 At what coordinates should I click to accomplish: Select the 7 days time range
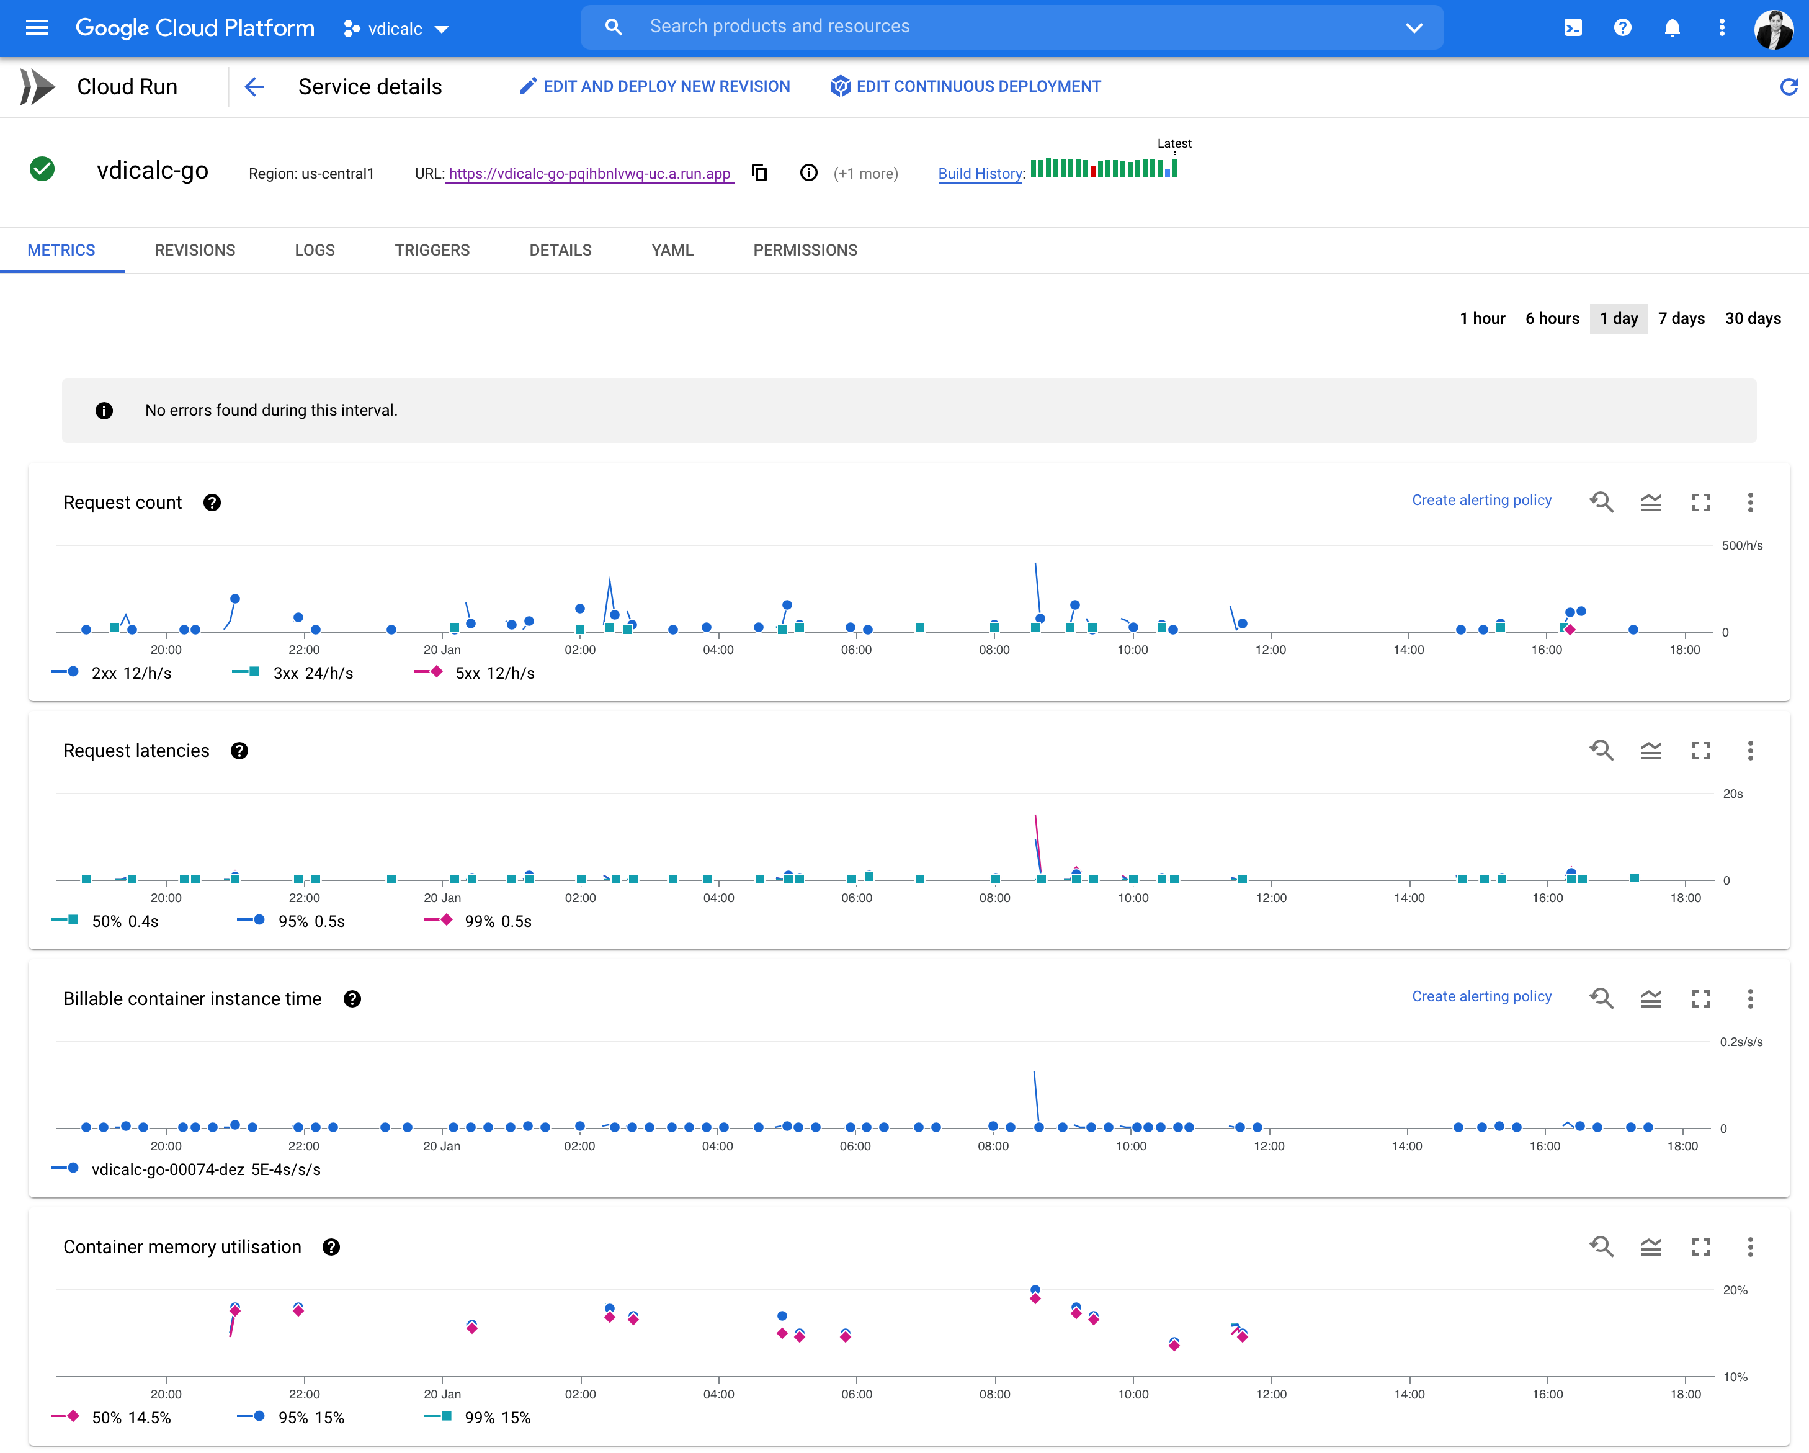pos(1681,318)
